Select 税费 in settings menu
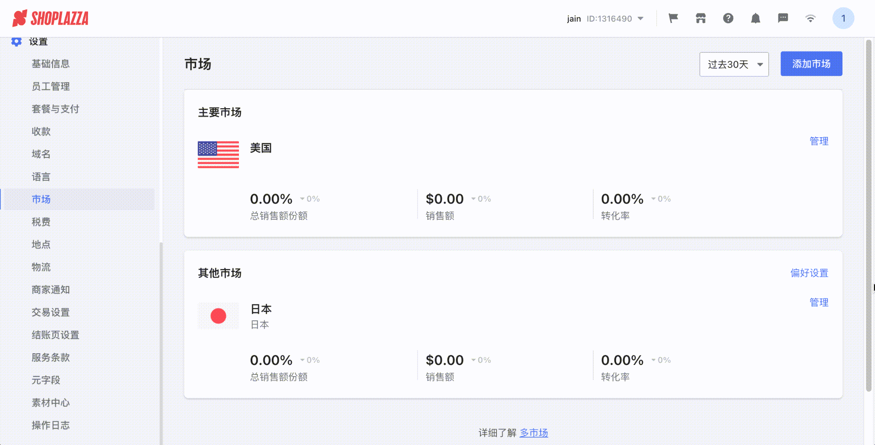 [41, 222]
